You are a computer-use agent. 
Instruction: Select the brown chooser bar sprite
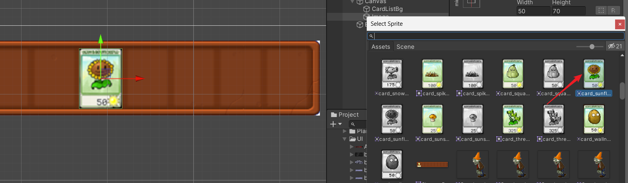(x=432, y=165)
